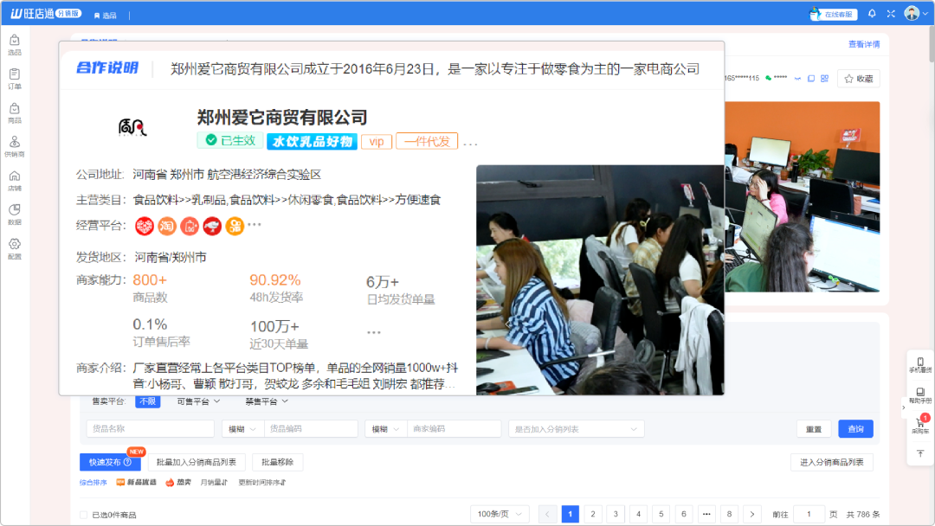Open the notification bell
This screenshot has width=935, height=526.
[872, 13]
